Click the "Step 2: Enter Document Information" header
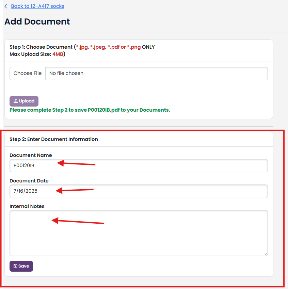This screenshot has height=289, width=288. [53, 139]
